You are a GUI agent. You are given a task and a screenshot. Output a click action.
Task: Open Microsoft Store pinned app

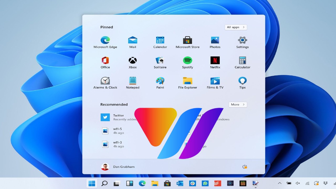tap(187, 43)
